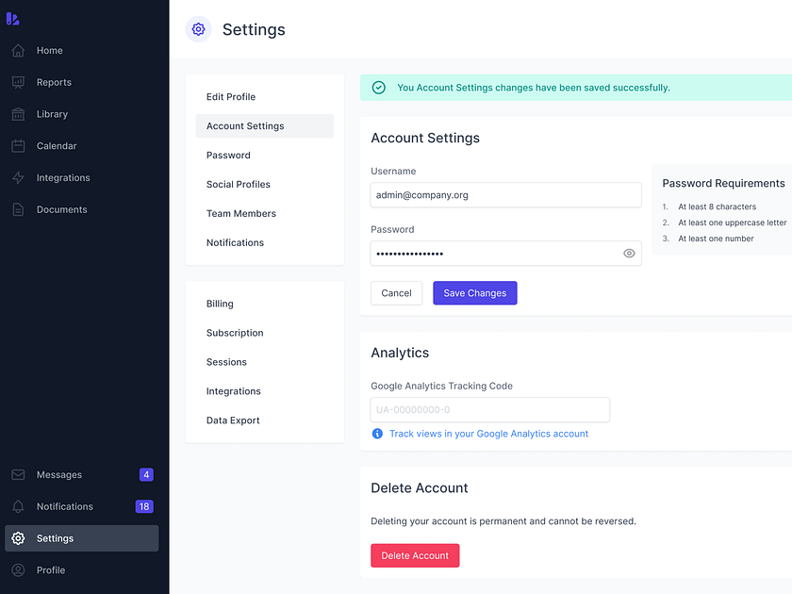Screen dimensions: 792x594
Task: Go to Library in the sidebar
Action: (81, 114)
